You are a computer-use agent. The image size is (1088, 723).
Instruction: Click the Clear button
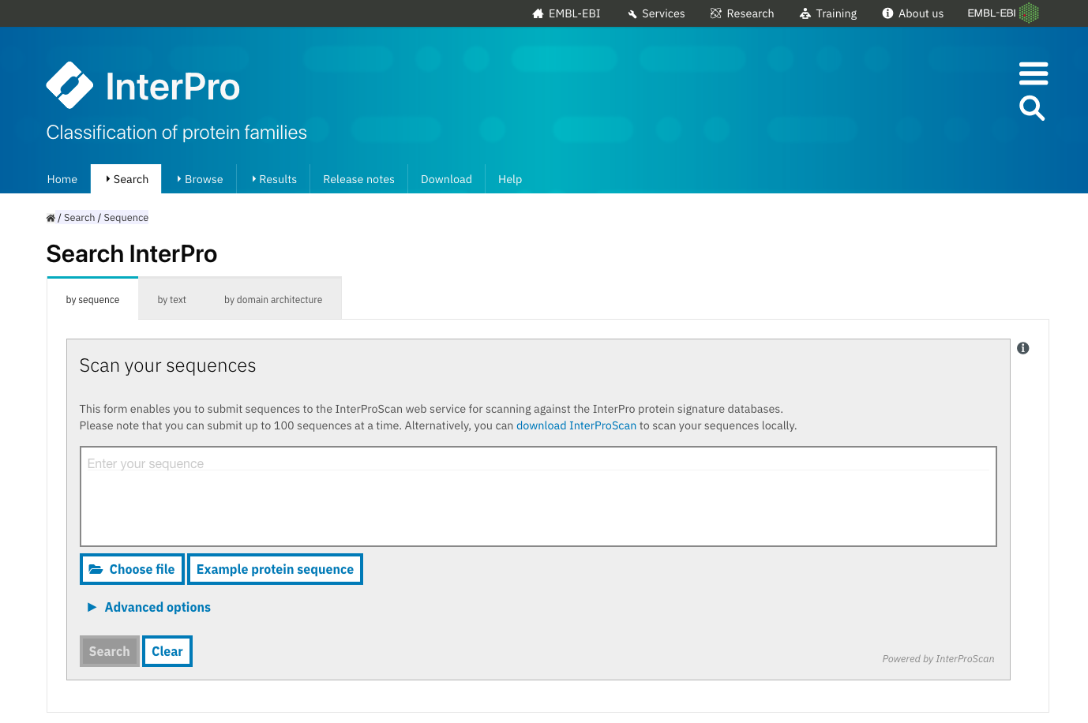[x=167, y=651]
